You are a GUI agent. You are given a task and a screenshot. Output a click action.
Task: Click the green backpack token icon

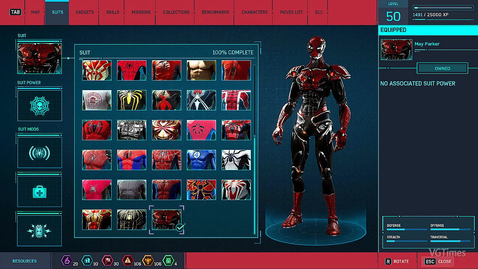coord(168,261)
